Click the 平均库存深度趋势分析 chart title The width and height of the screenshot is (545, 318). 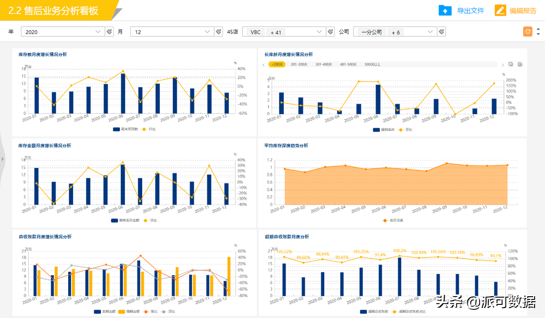tap(286, 146)
